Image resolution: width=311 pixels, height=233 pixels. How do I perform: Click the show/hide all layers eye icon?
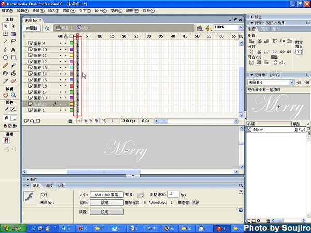tap(60, 36)
